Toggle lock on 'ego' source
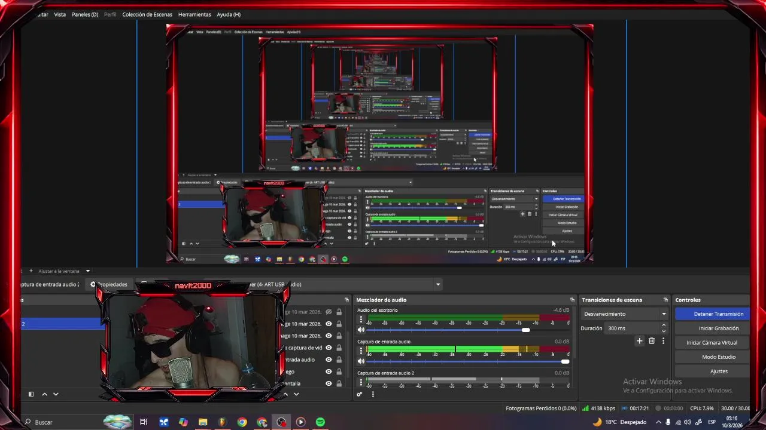The height and width of the screenshot is (430, 766). click(339, 371)
